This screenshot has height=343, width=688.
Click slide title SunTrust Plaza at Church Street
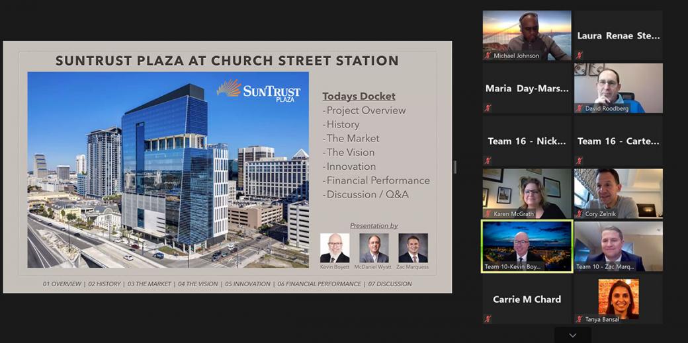coord(227,61)
